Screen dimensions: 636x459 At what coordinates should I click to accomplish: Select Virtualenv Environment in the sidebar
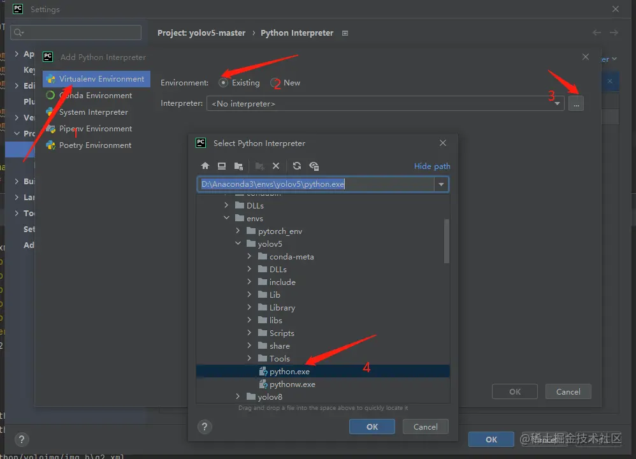coord(96,79)
